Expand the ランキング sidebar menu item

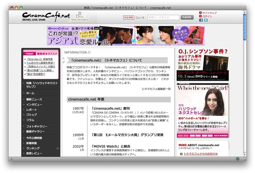(33, 148)
